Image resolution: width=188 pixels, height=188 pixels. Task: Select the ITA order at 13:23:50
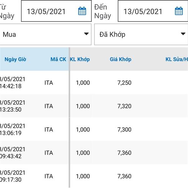pos(49,106)
